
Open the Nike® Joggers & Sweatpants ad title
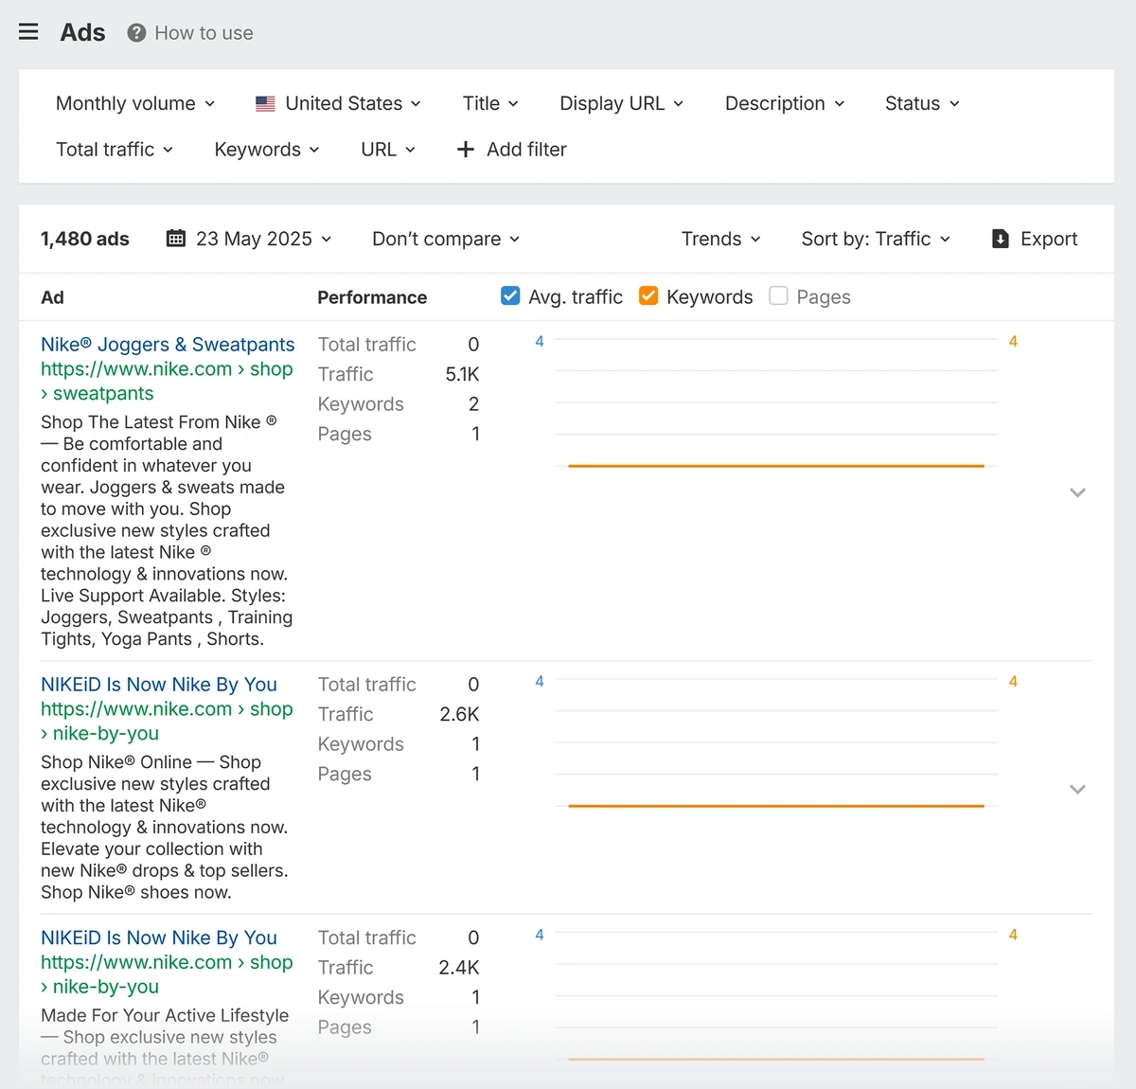[168, 345]
